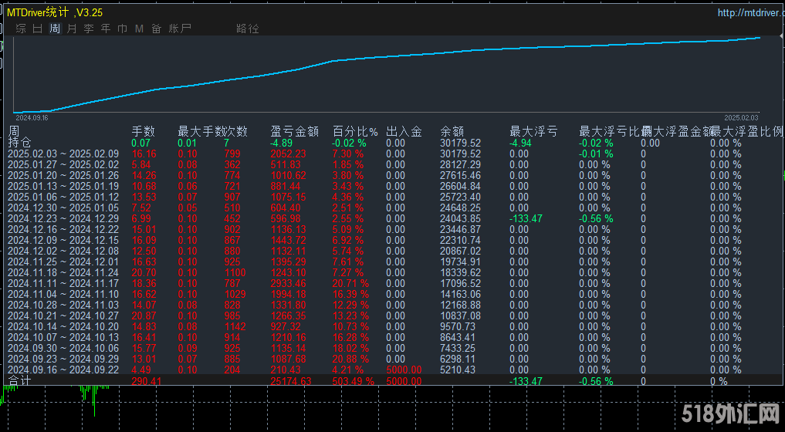Select the 币 currency tab
Viewport: 785px width, 432px height.
(x=123, y=29)
